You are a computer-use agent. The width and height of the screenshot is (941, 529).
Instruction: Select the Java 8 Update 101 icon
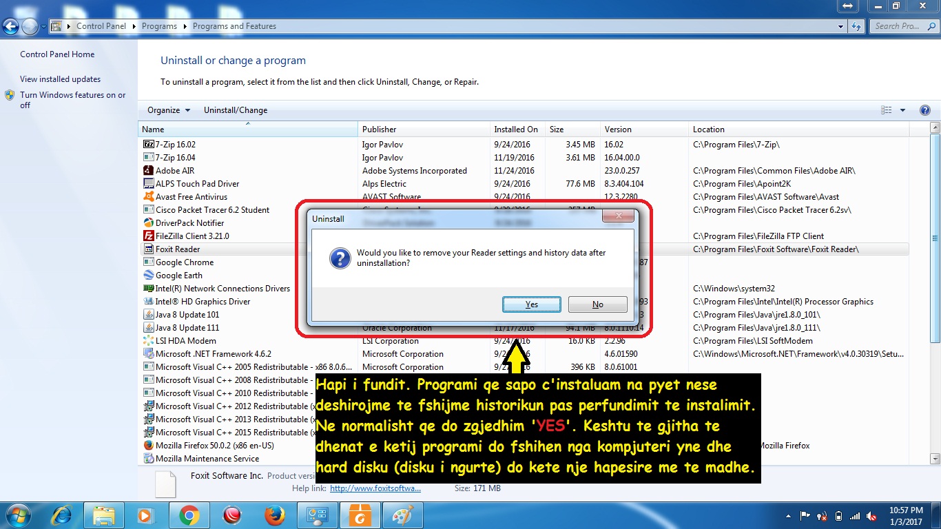149,315
